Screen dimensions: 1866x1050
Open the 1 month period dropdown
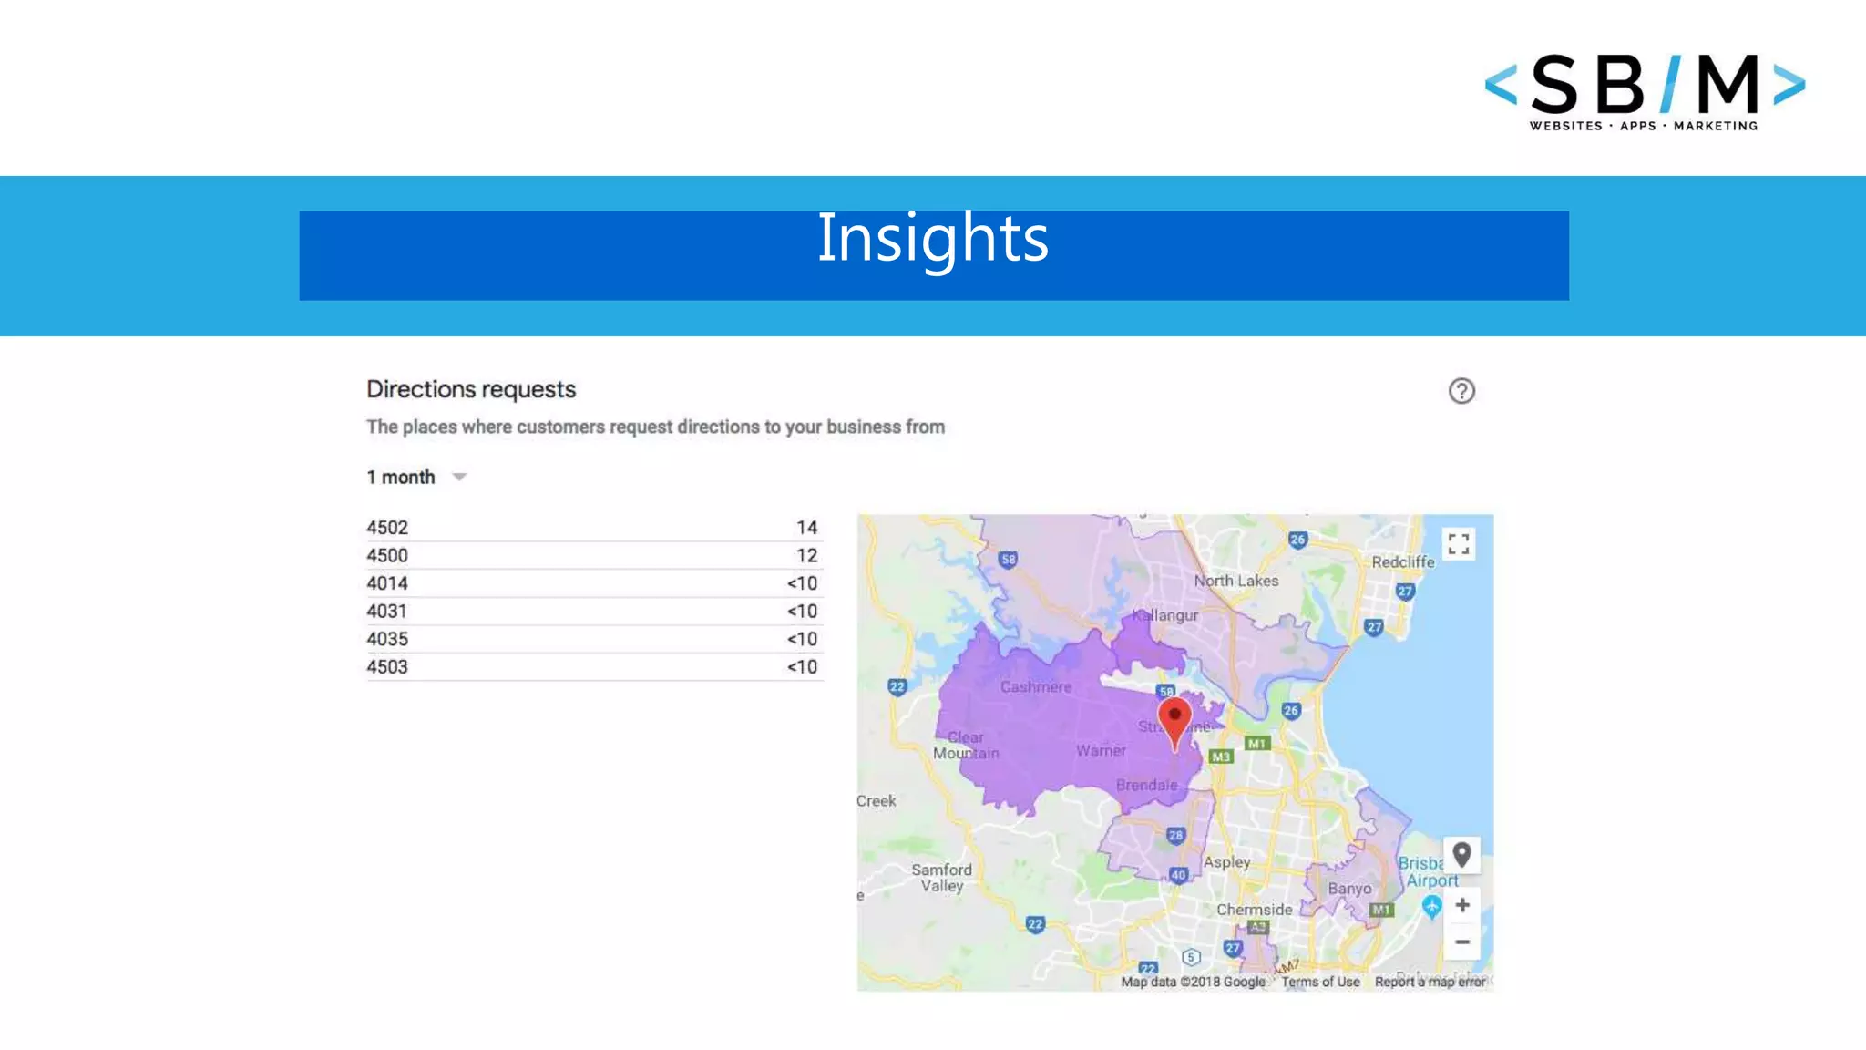pos(402,478)
